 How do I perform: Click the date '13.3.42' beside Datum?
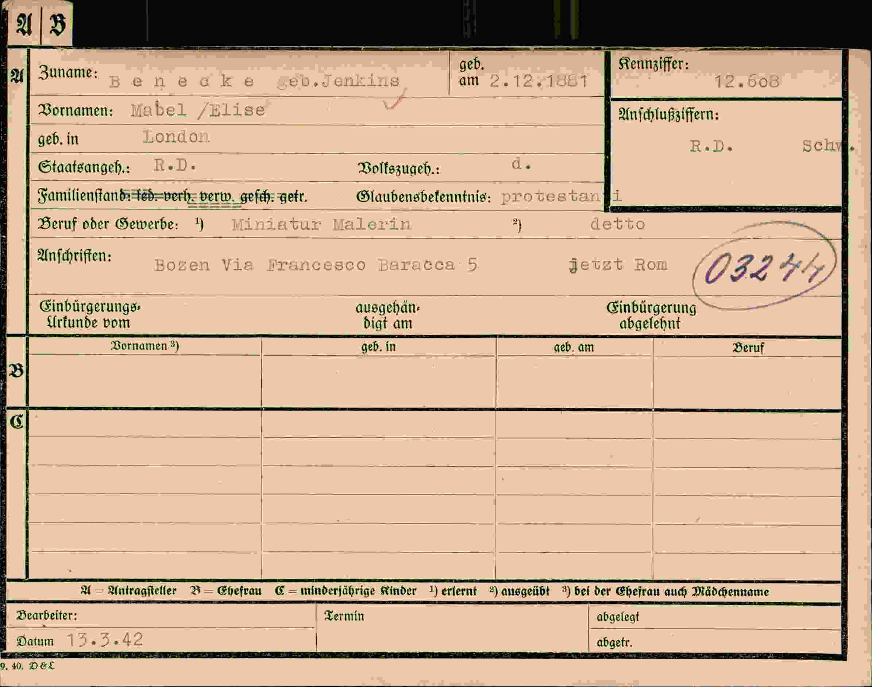point(105,640)
